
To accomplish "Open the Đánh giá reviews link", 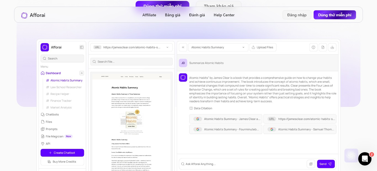I will click(x=197, y=15).
